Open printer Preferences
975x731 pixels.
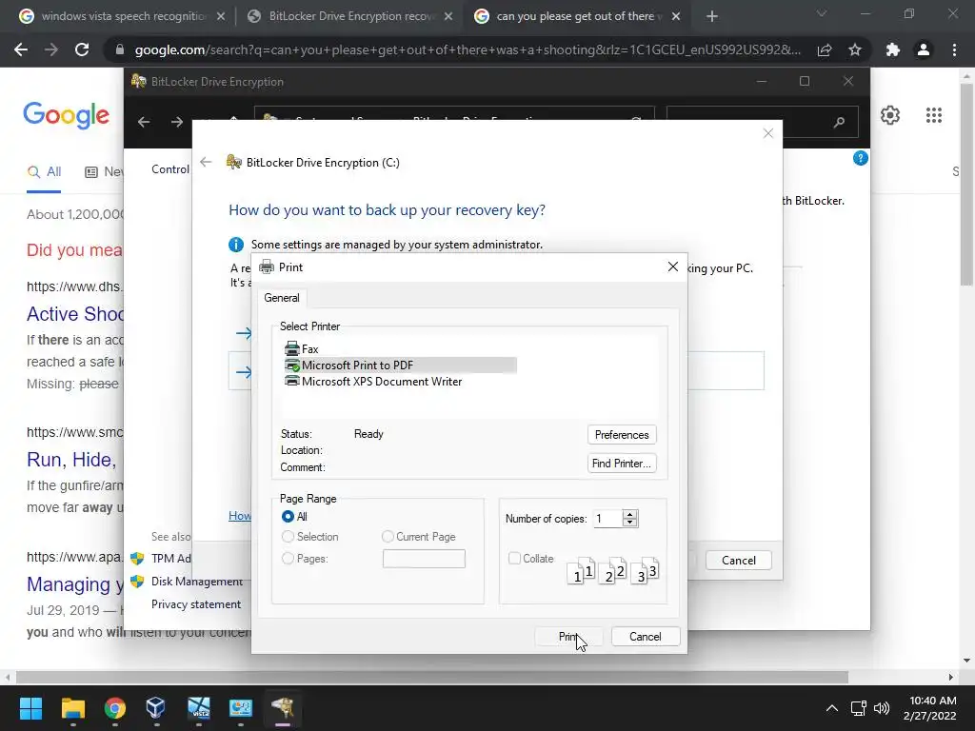[621, 434]
